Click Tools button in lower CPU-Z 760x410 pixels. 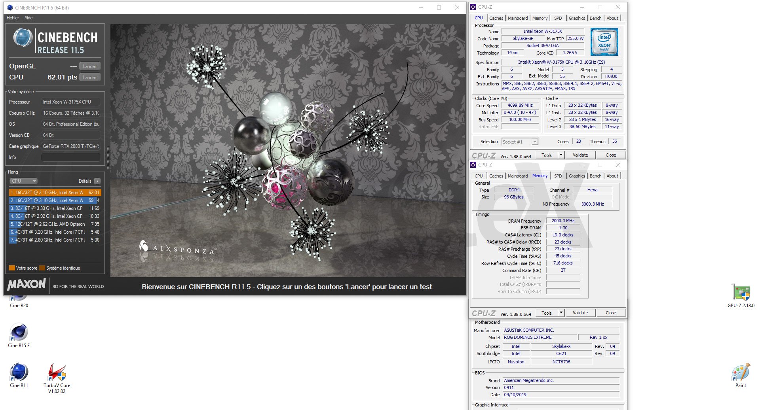point(547,313)
